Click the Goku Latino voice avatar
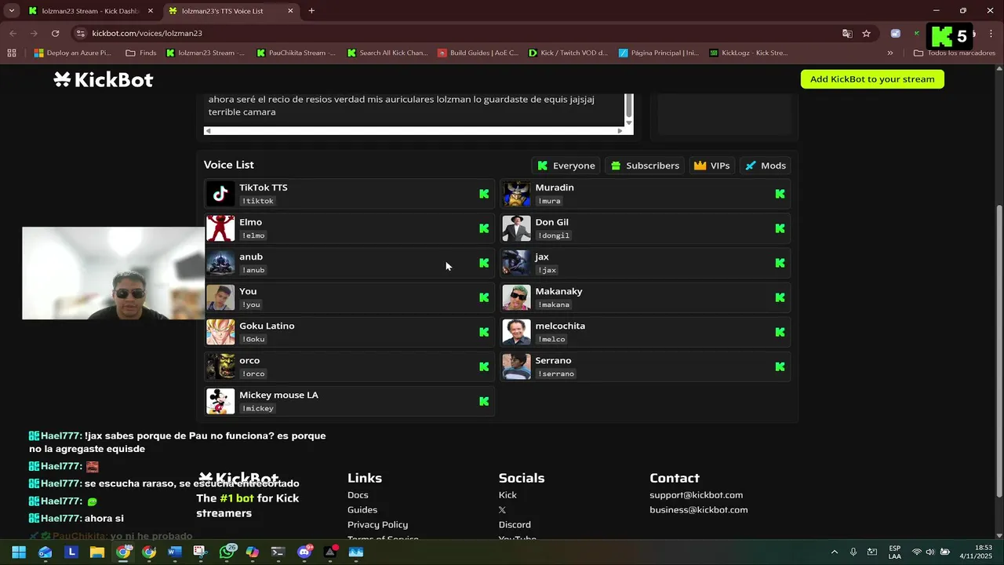The width and height of the screenshot is (1004, 565). point(220,332)
